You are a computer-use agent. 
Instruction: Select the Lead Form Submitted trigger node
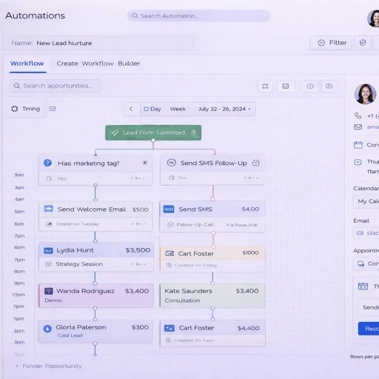point(153,133)
